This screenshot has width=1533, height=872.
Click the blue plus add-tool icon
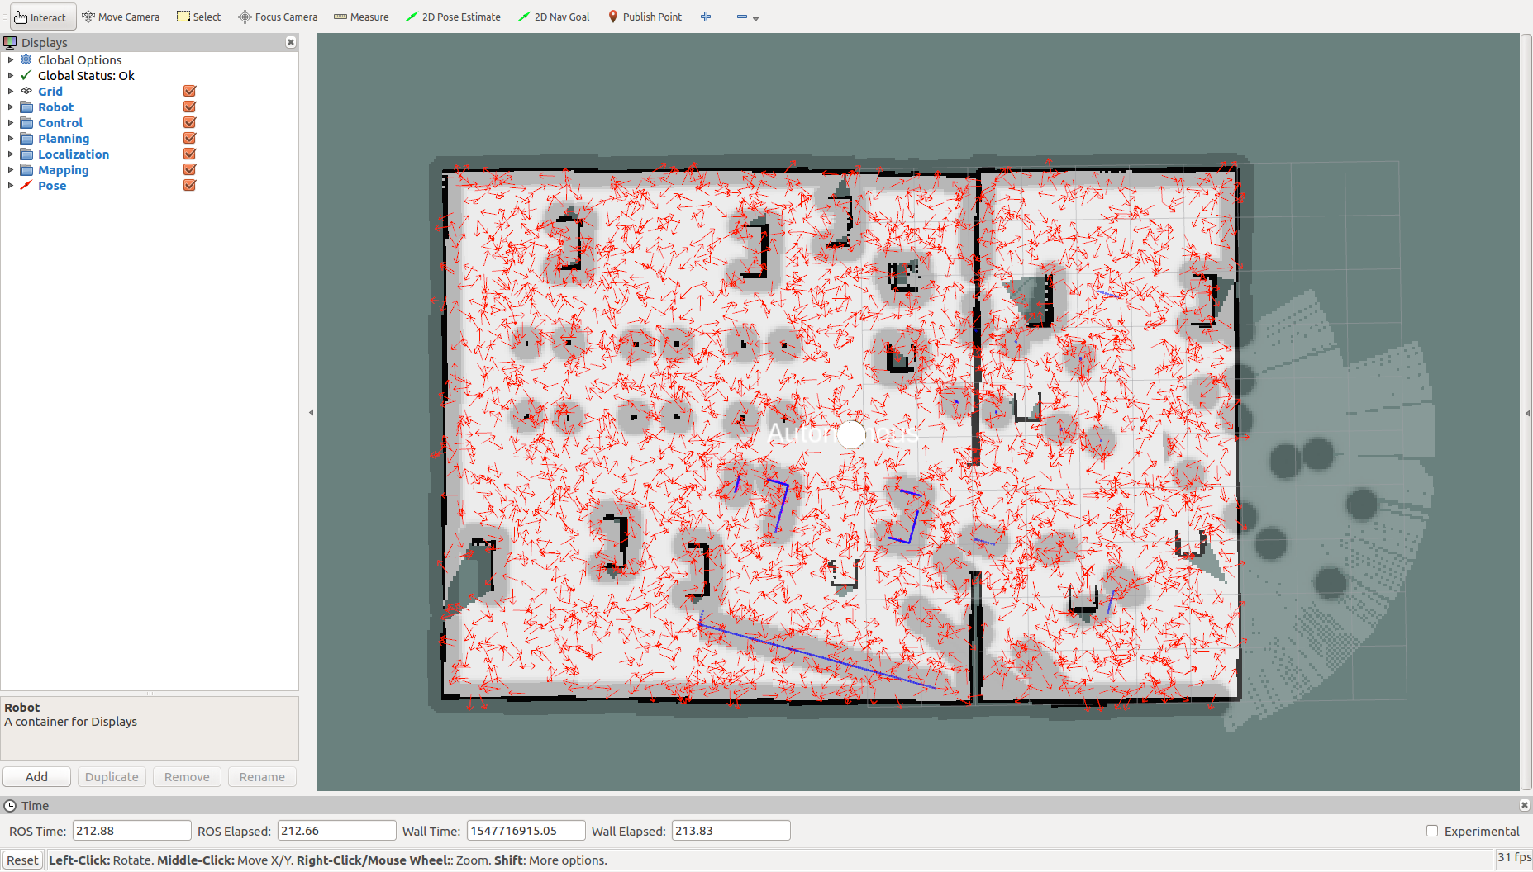[x=706, y=17]
